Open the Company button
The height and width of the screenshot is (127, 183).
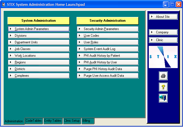point(163,32)
